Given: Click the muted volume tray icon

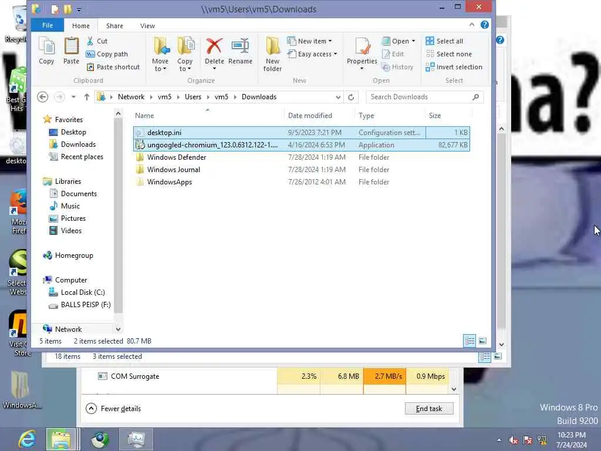Looking at the screenshot, I should tap(514, 440).
